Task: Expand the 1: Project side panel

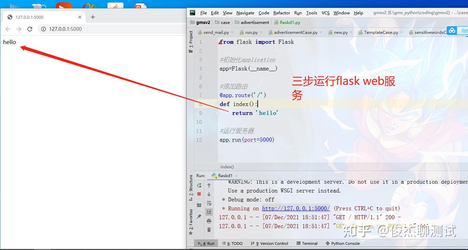Action: [191, 41]
